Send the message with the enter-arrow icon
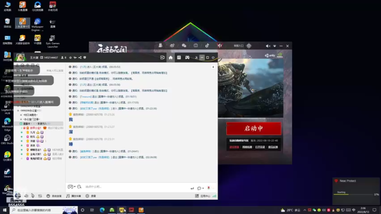 point(192,188)
